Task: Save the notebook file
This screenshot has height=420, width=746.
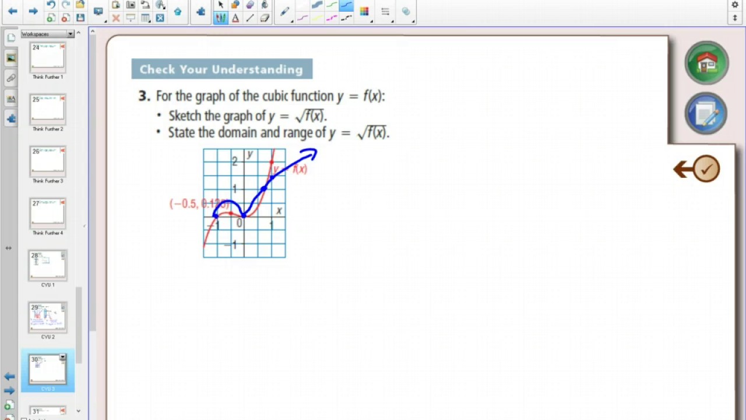Action: click(x=80, y=17)
